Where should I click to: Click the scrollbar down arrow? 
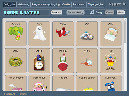coord(125,89)
